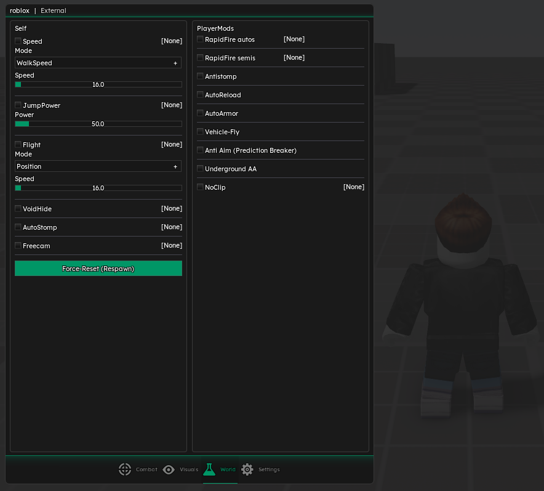Click the Flight Speed slider bar
Viewport: 544px width, 491px height.
coord(98,188)
